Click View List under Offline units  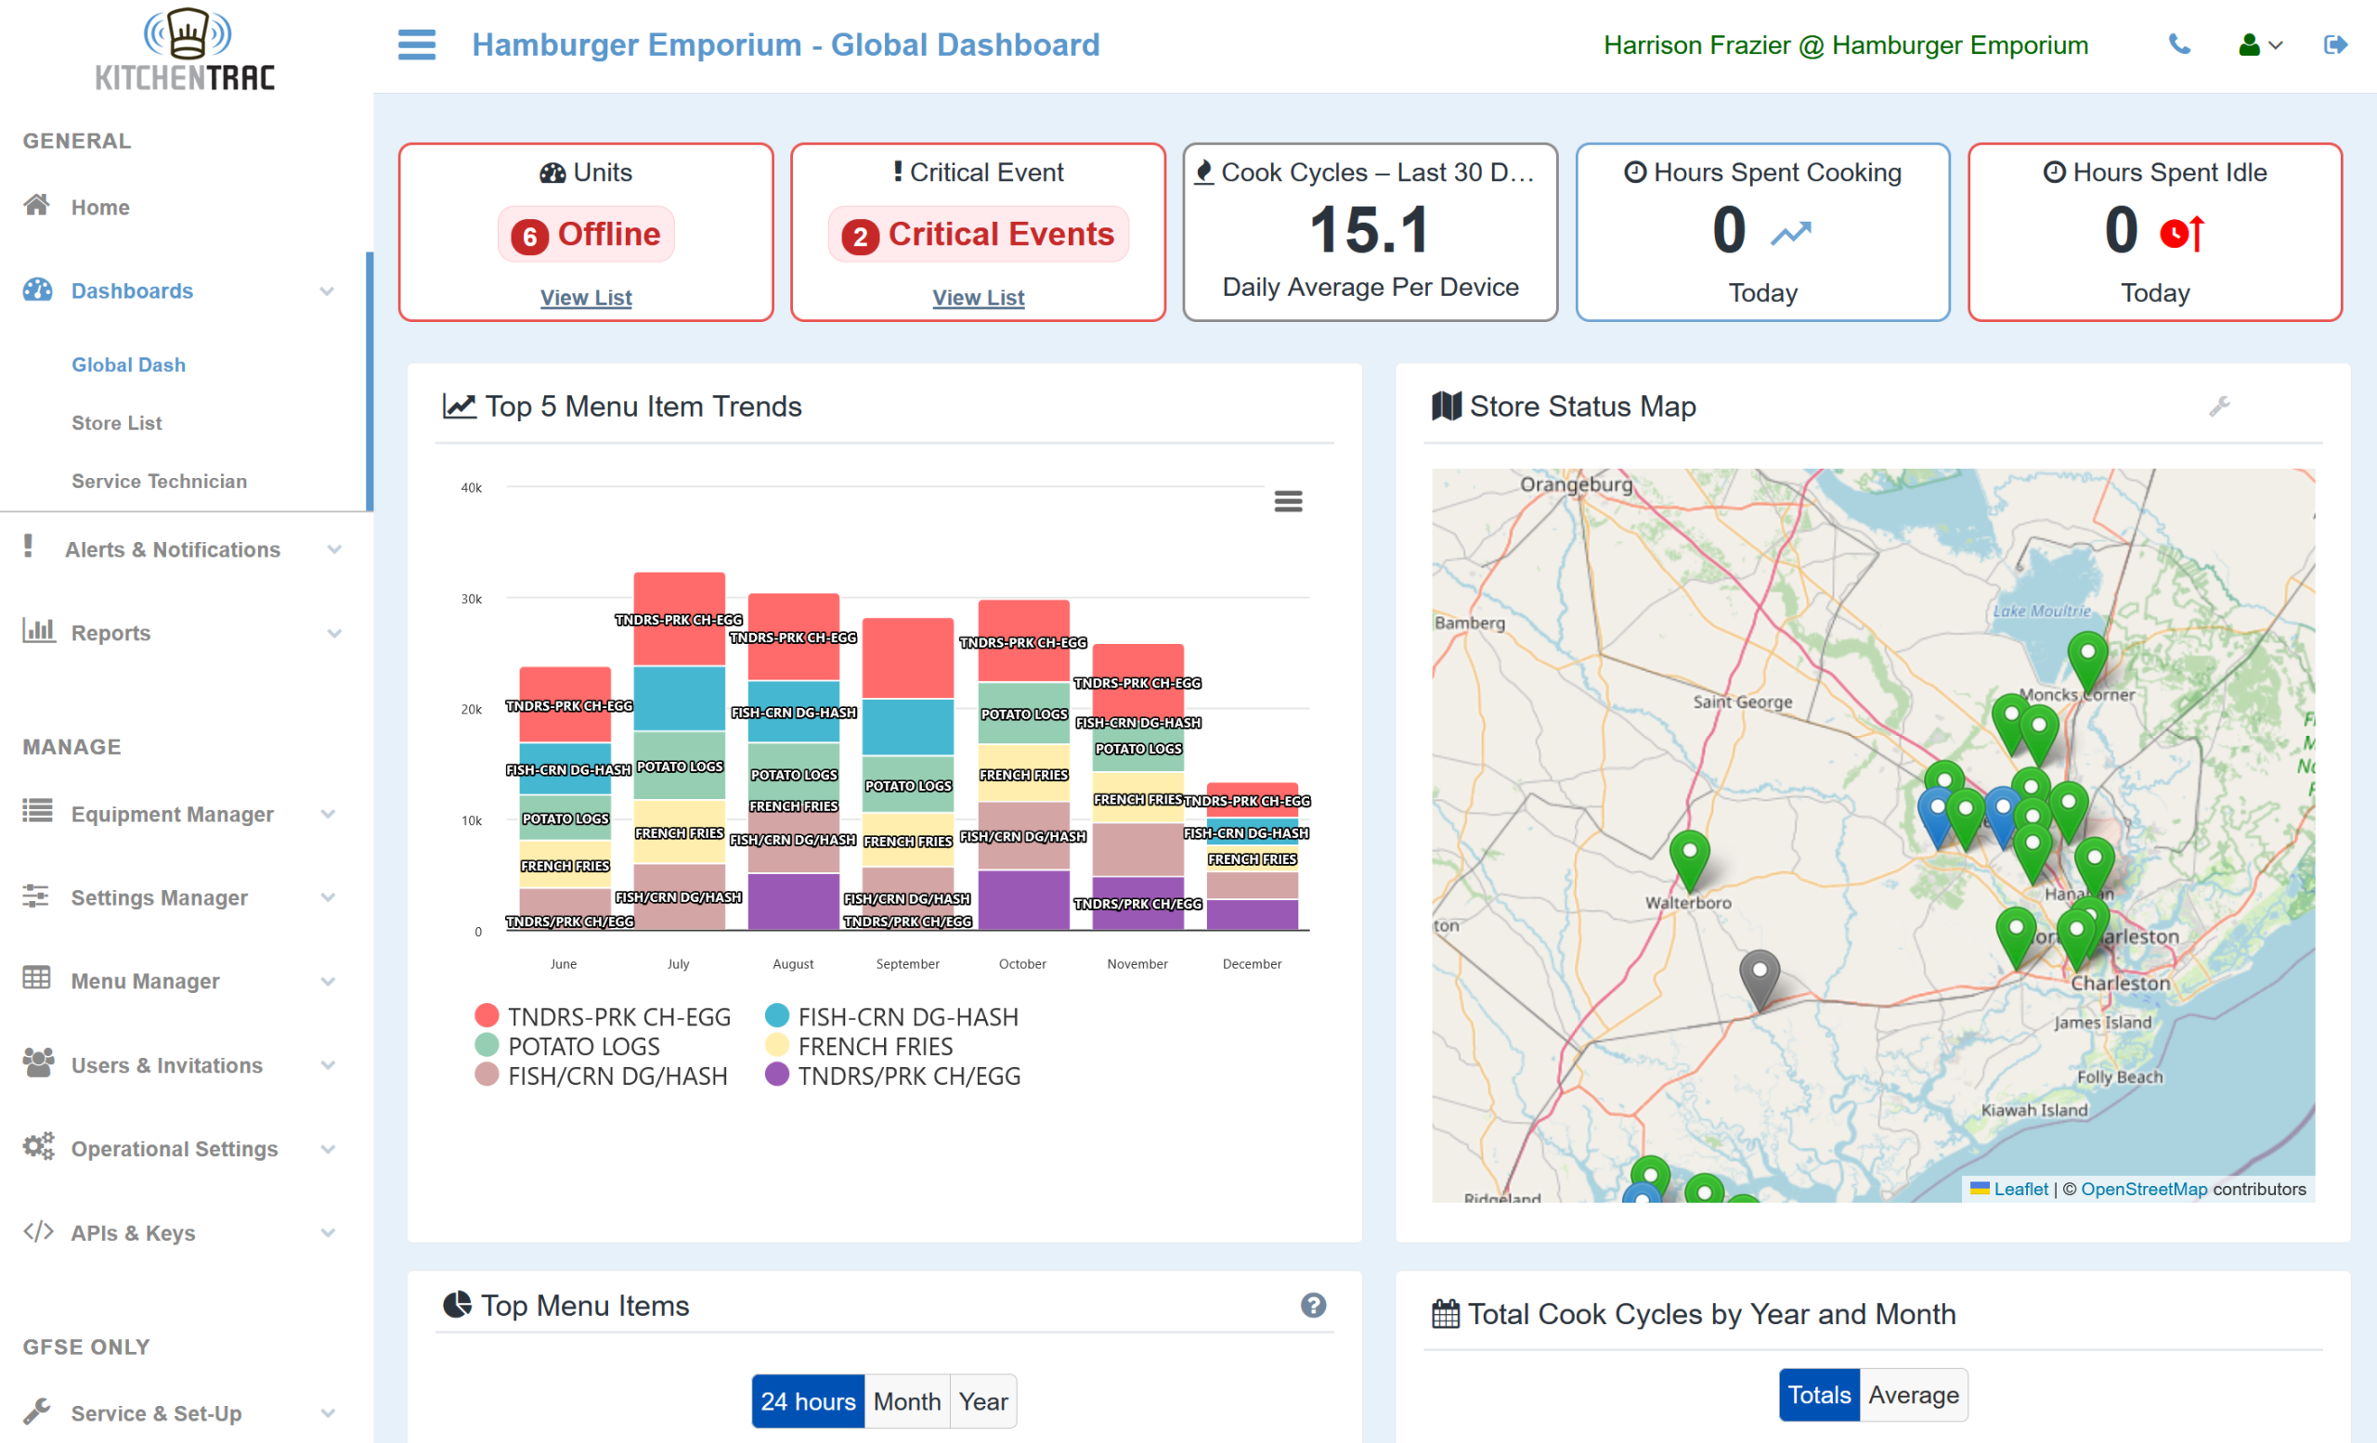(586, 297)
